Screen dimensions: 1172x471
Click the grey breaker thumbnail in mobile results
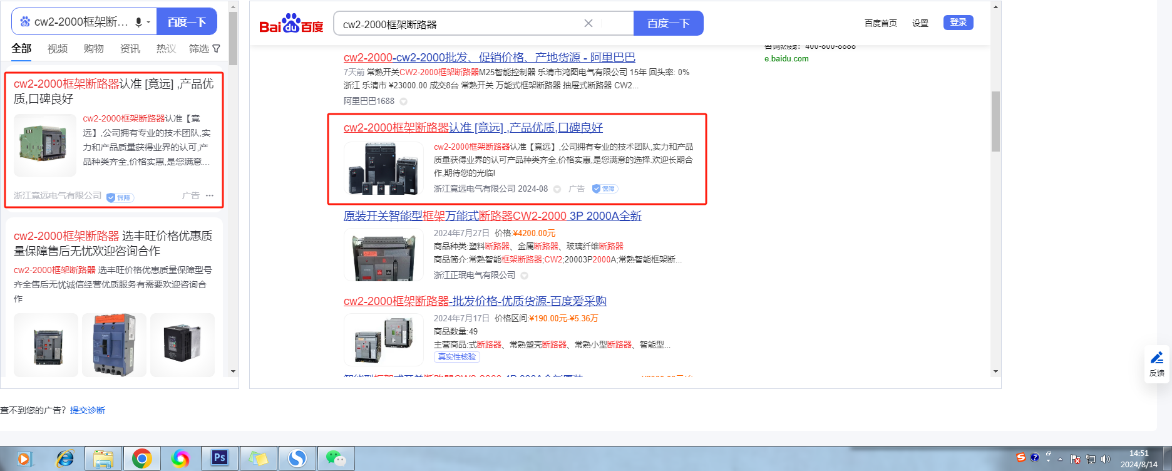tap(46, 345)
